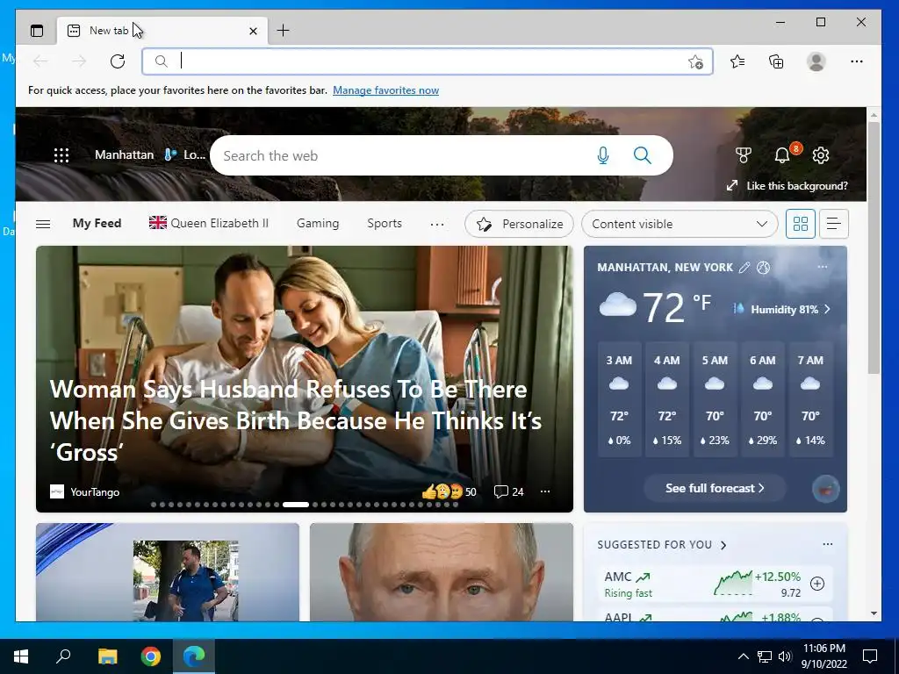
Task: Open taskbar search magnifier
Action: [63, 656]
